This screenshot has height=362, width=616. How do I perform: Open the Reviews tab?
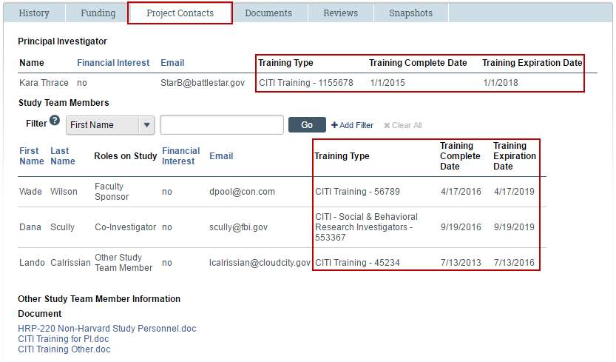tap(341, 13)
